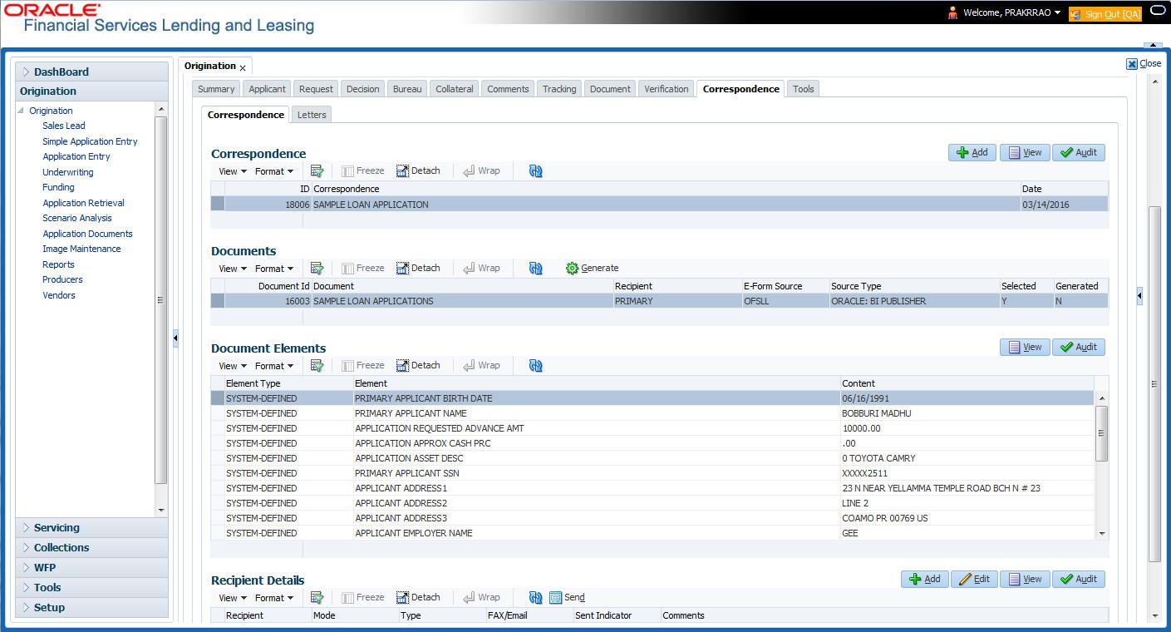The image size is (1171, 632).
Task: Click the Document Elements table scrollbar
Action: (x=1102, y=434)
